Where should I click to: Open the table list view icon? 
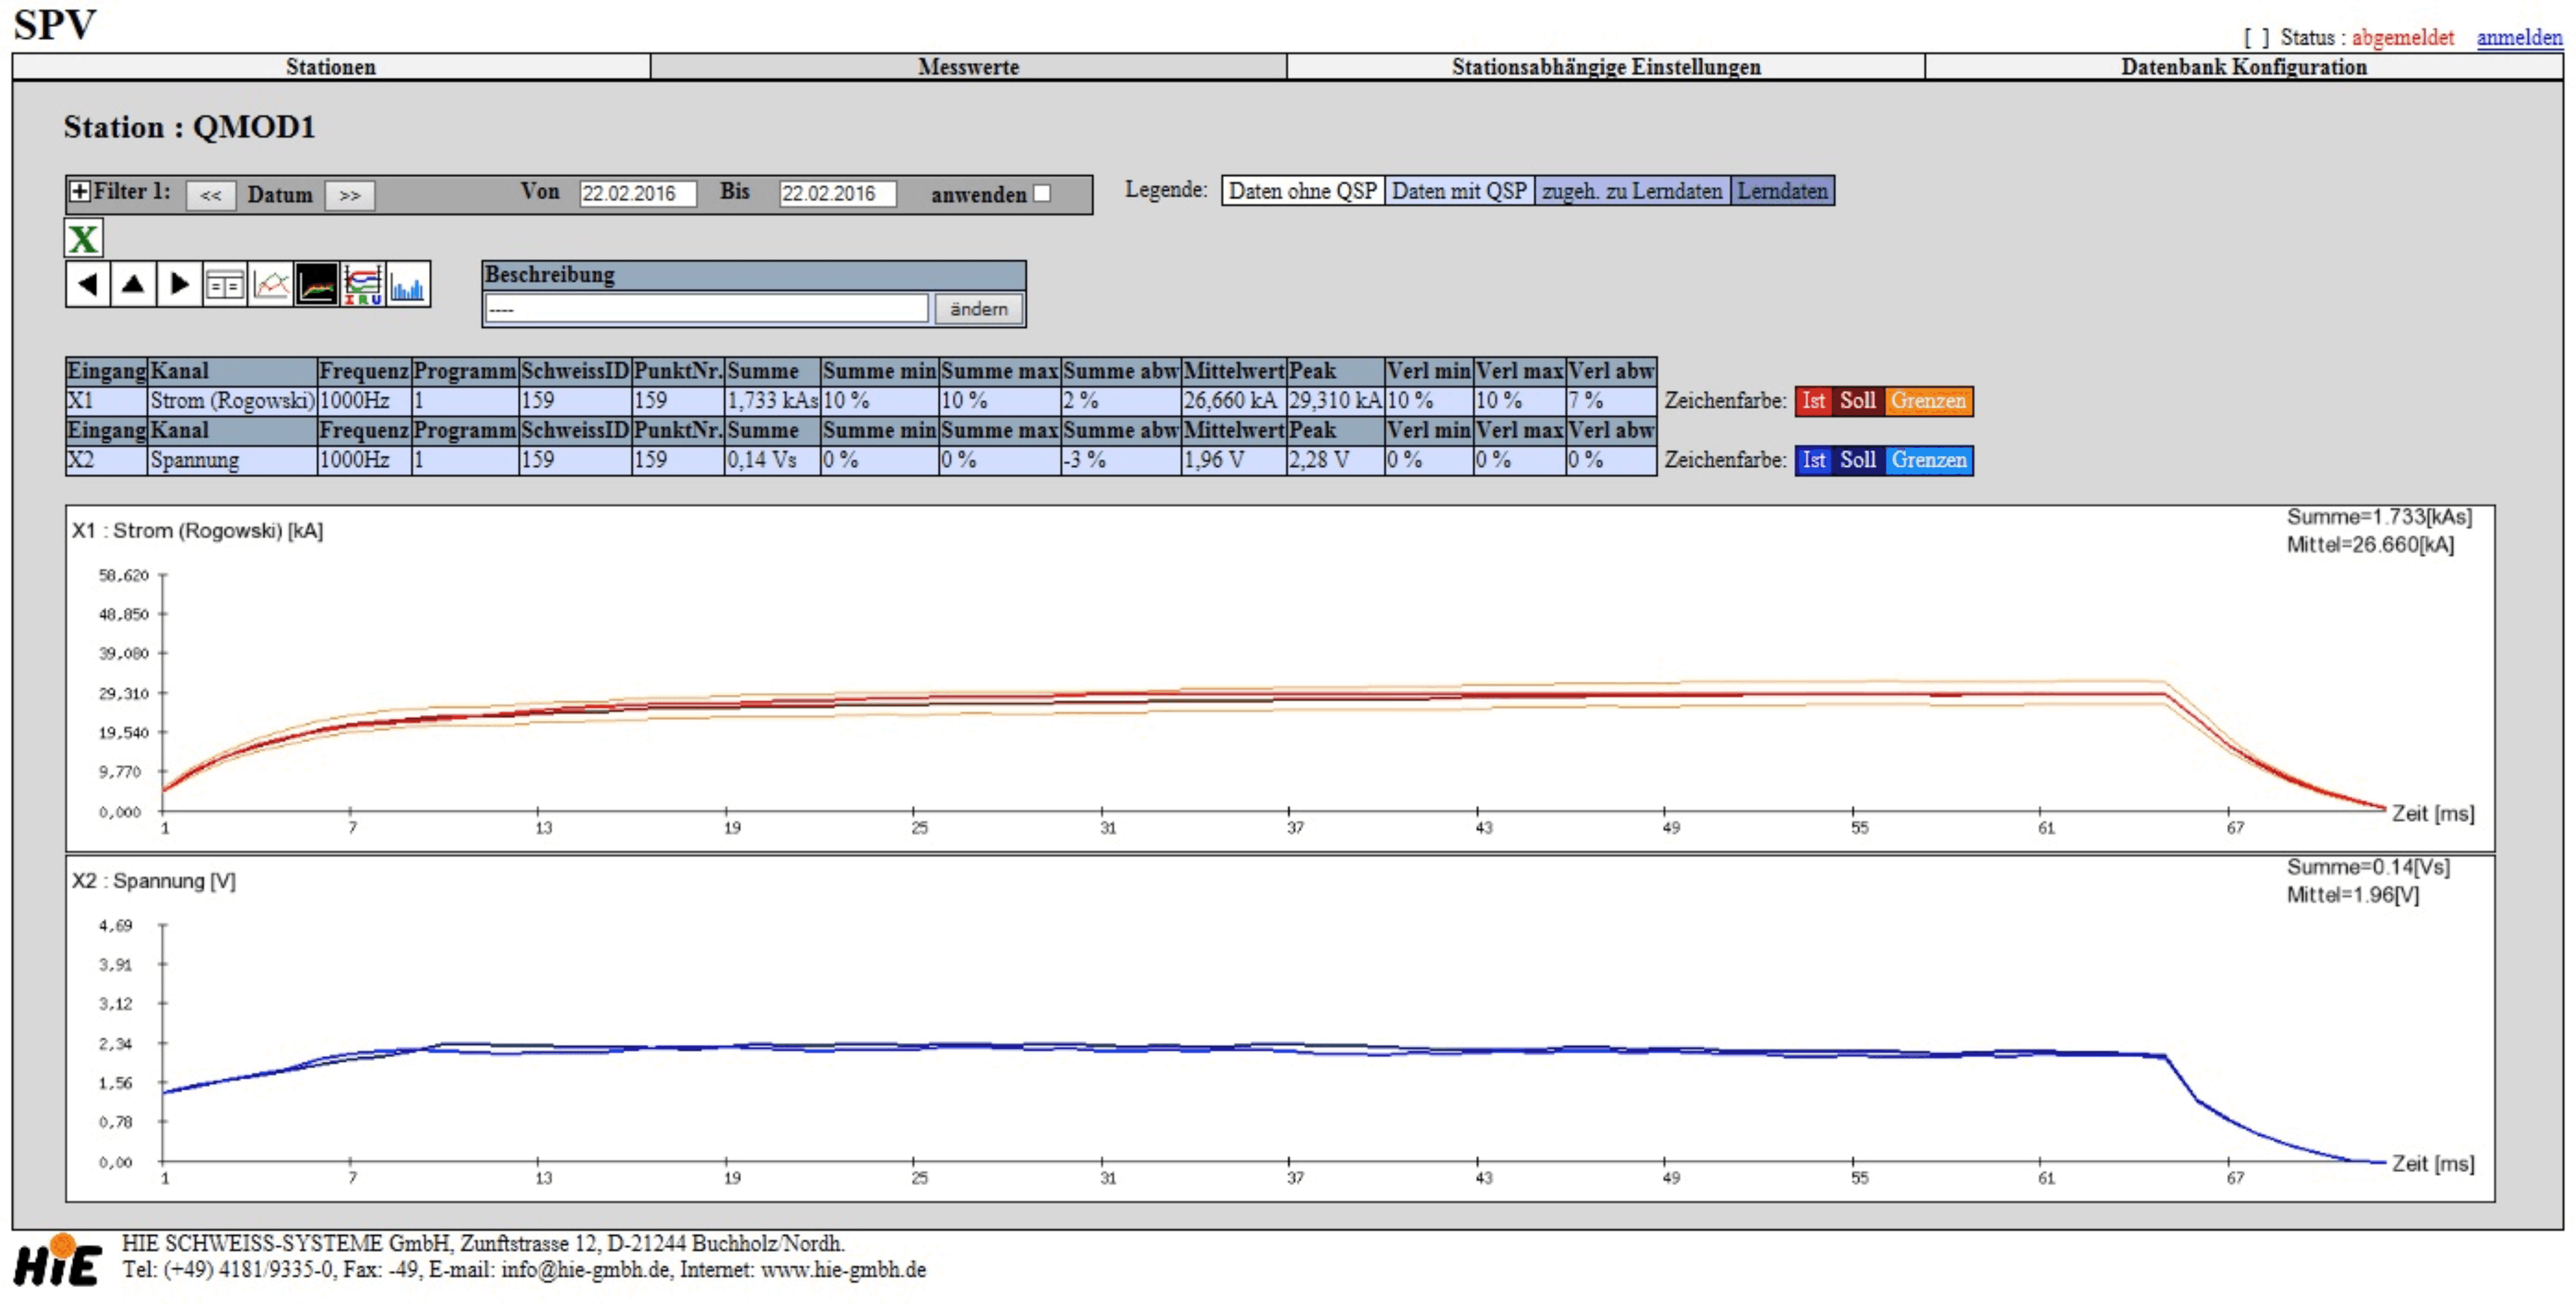click(x=224, y=285)
